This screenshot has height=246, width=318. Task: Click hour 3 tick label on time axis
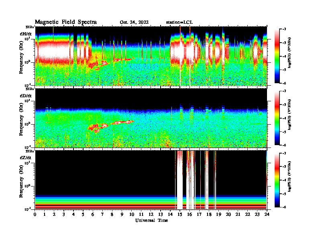(x=64, y=215)
